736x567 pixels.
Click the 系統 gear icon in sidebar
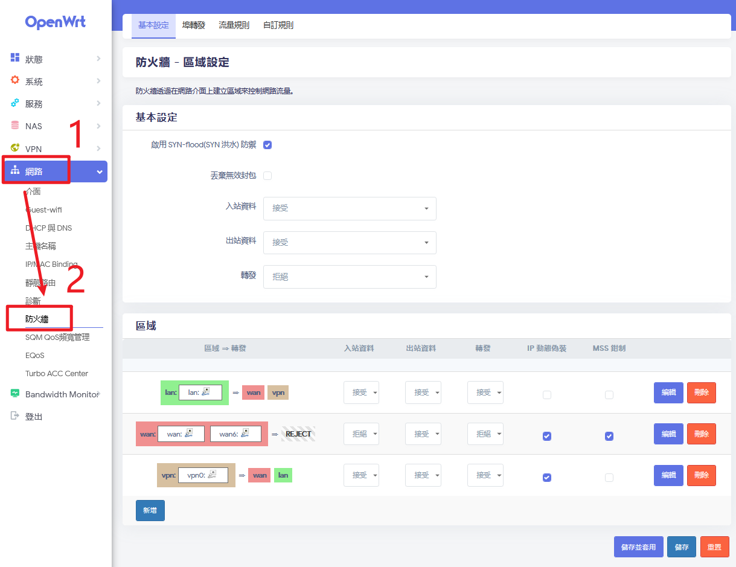[15, 80]
